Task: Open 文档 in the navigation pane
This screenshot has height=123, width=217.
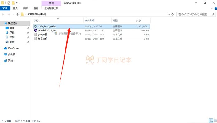Action: (x=12, y=37)
